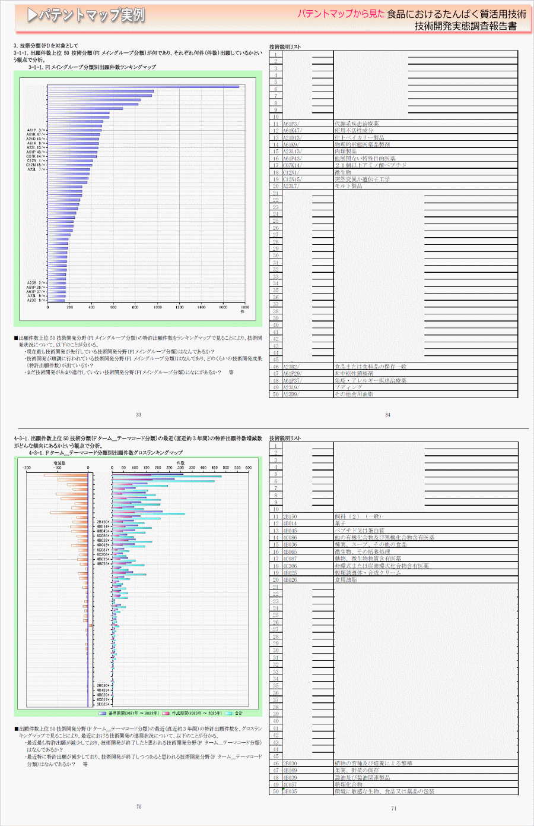The image size is (534, 826).
Task: Click the 2B030 code in row 46
Action: [290, 763]
